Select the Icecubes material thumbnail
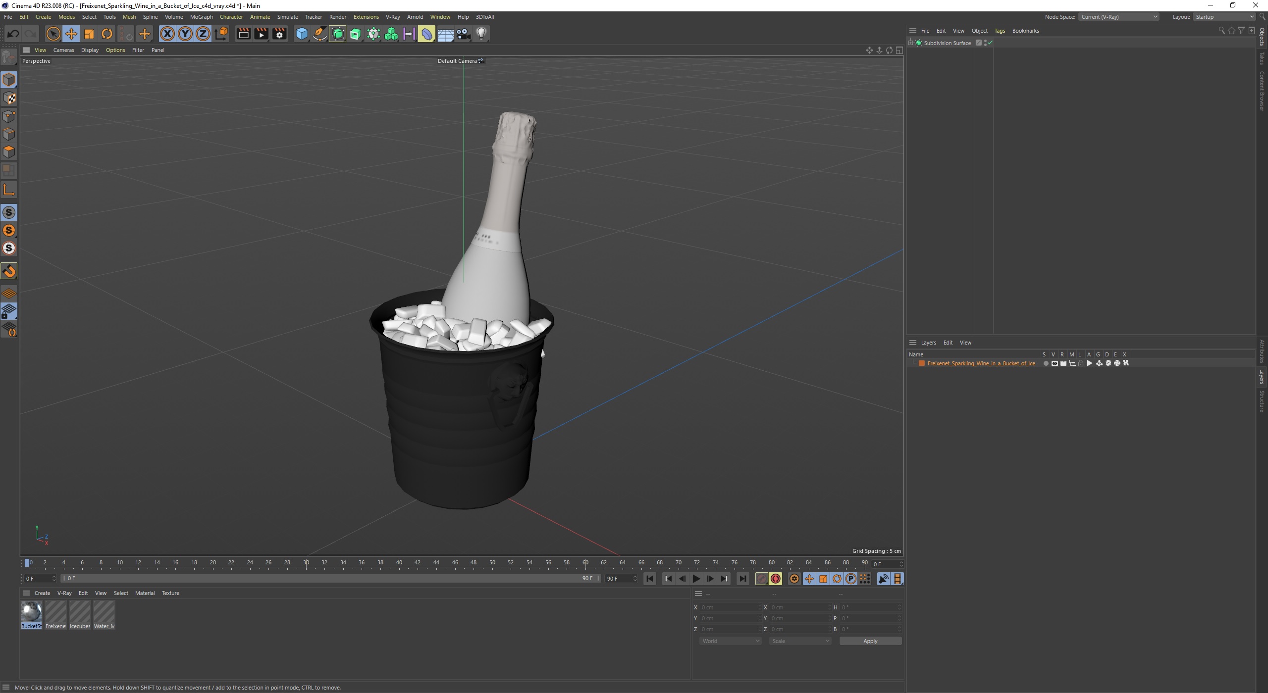This screenshot has height=693, width=1268. [80, 615]
